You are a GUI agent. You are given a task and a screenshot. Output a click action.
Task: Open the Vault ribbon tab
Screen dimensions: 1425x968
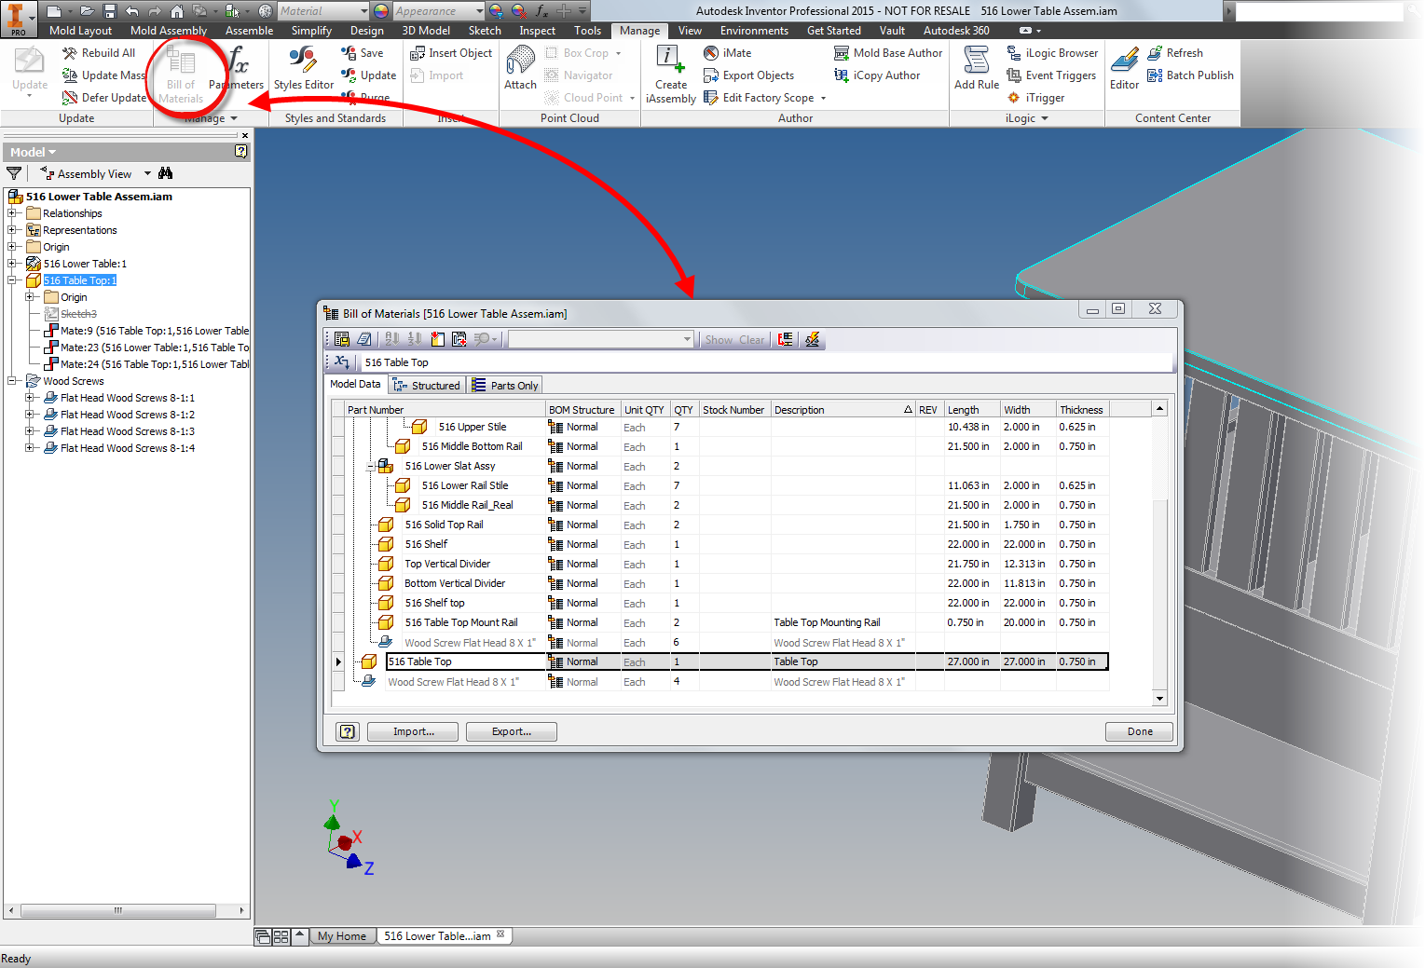892,31
